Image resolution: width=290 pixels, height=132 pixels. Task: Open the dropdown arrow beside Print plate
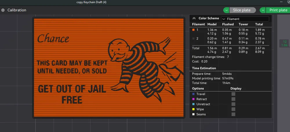[263, 10]
